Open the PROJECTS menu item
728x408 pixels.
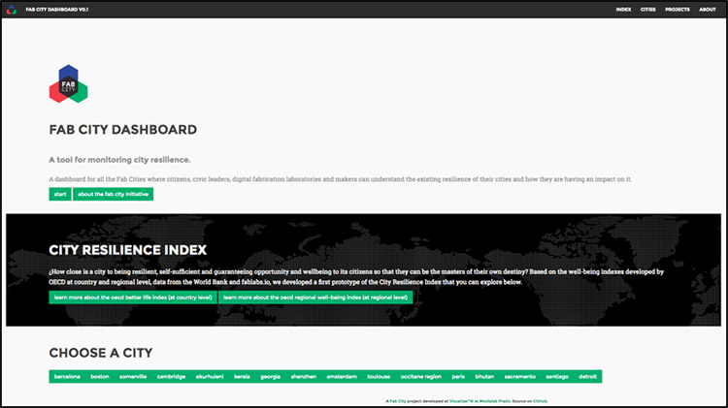[677, 10]
